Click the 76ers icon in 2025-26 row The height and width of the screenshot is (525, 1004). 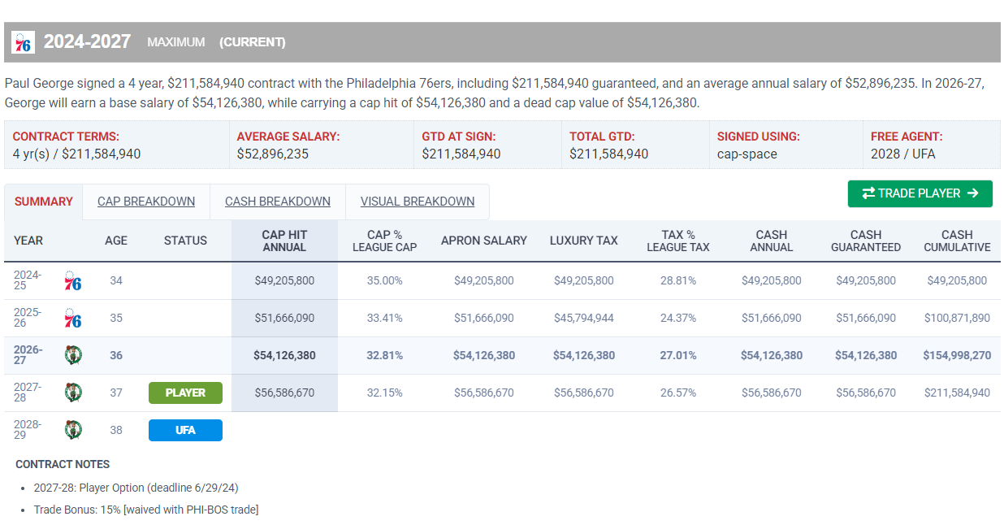73,318
